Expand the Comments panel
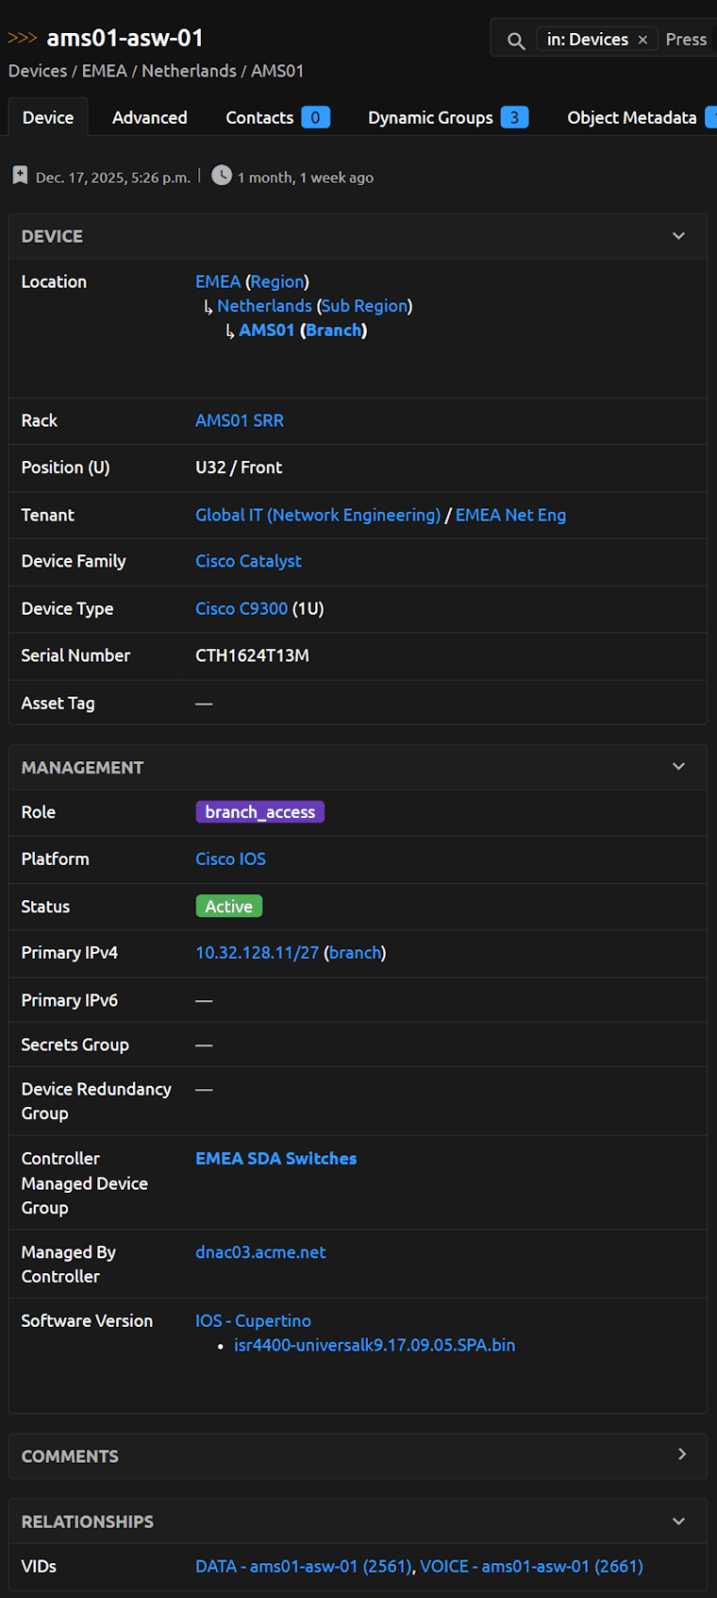717x1598 pixels. 681,1454
